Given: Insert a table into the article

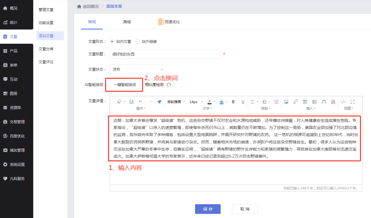Looking at the screenshot, I should [314, 102].
